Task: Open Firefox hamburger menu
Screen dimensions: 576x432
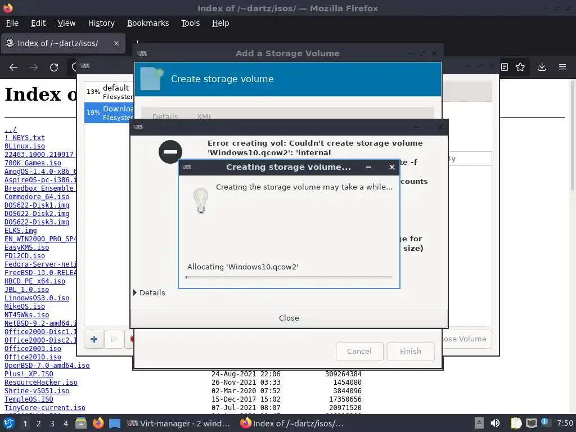Action: click(x=562, y=67)
